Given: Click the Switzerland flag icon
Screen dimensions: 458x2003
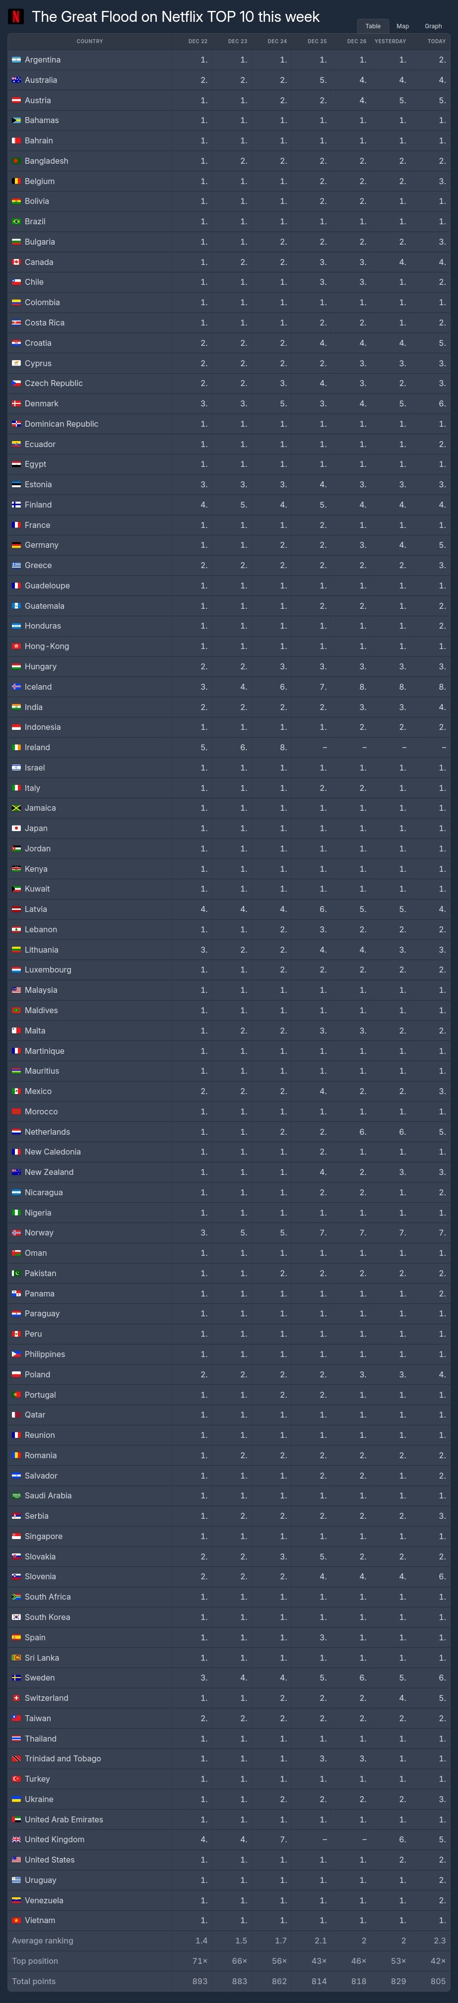Looking at the screenshot, I should click(x=16, y=1698).
